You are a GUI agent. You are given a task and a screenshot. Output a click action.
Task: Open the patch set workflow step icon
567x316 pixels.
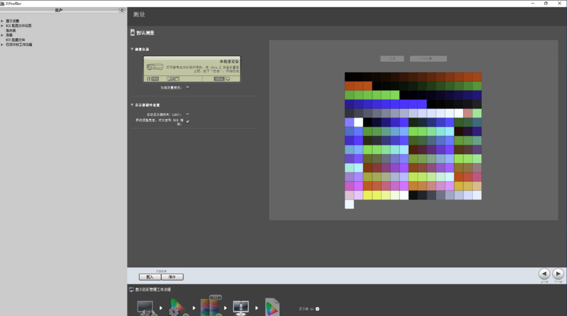click(x=209, y=308)
